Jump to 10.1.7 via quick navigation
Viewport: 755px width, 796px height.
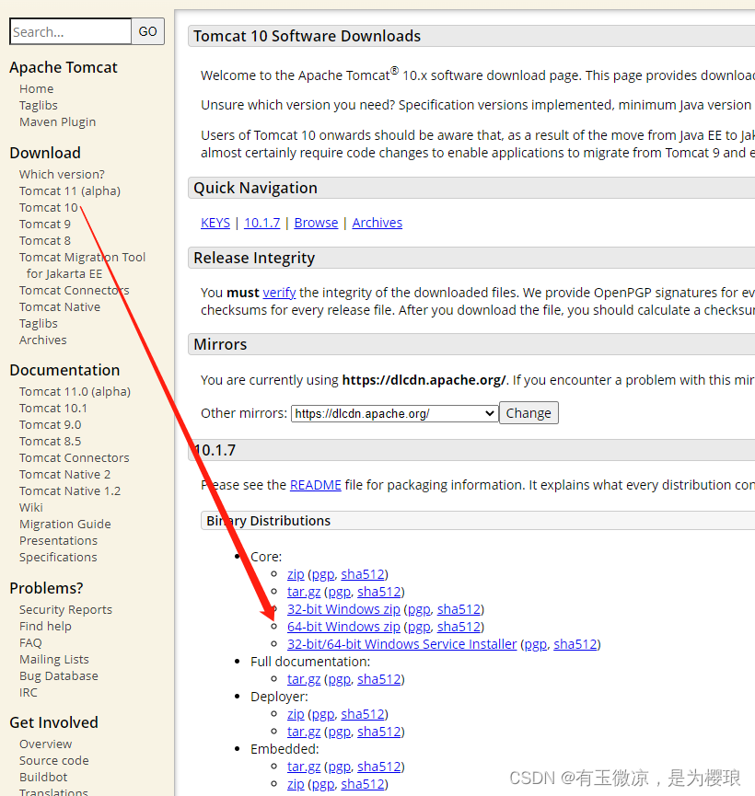[262, 223]
